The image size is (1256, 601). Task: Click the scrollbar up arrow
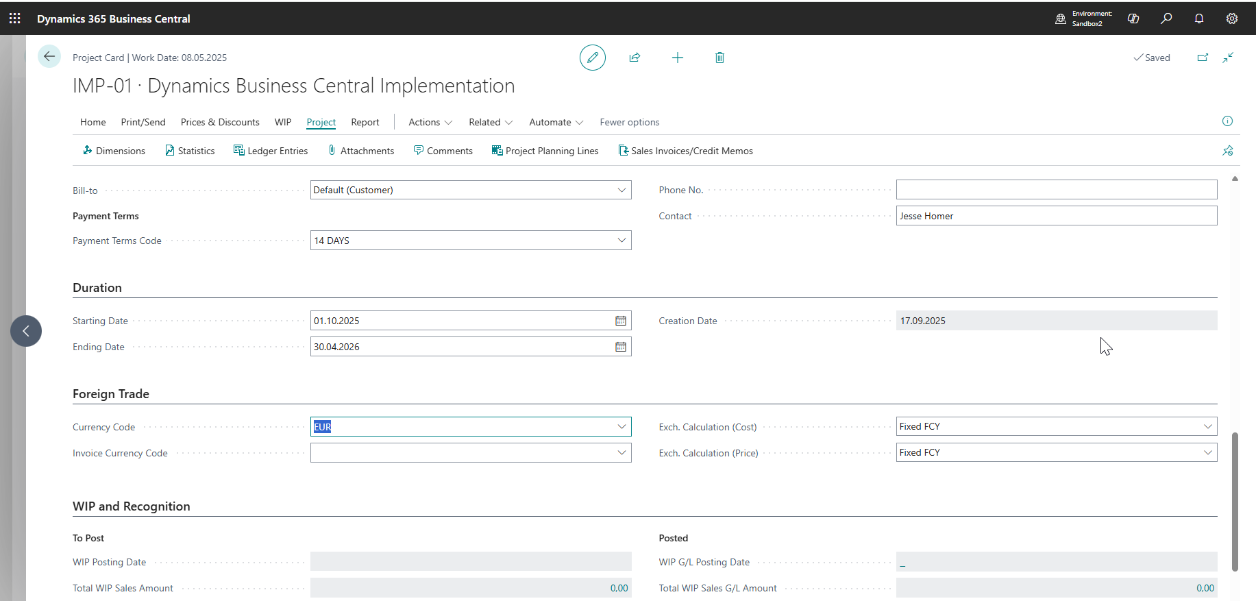click(1235, 178)
